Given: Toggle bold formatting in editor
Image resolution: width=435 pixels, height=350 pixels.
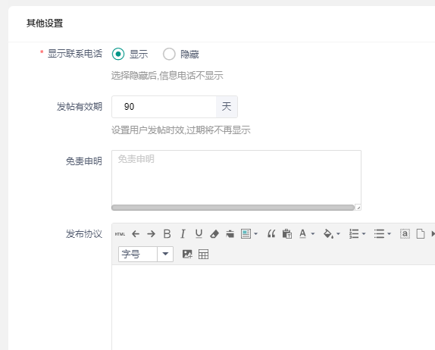Looking at the screenshot, I should tap(167, 234).
